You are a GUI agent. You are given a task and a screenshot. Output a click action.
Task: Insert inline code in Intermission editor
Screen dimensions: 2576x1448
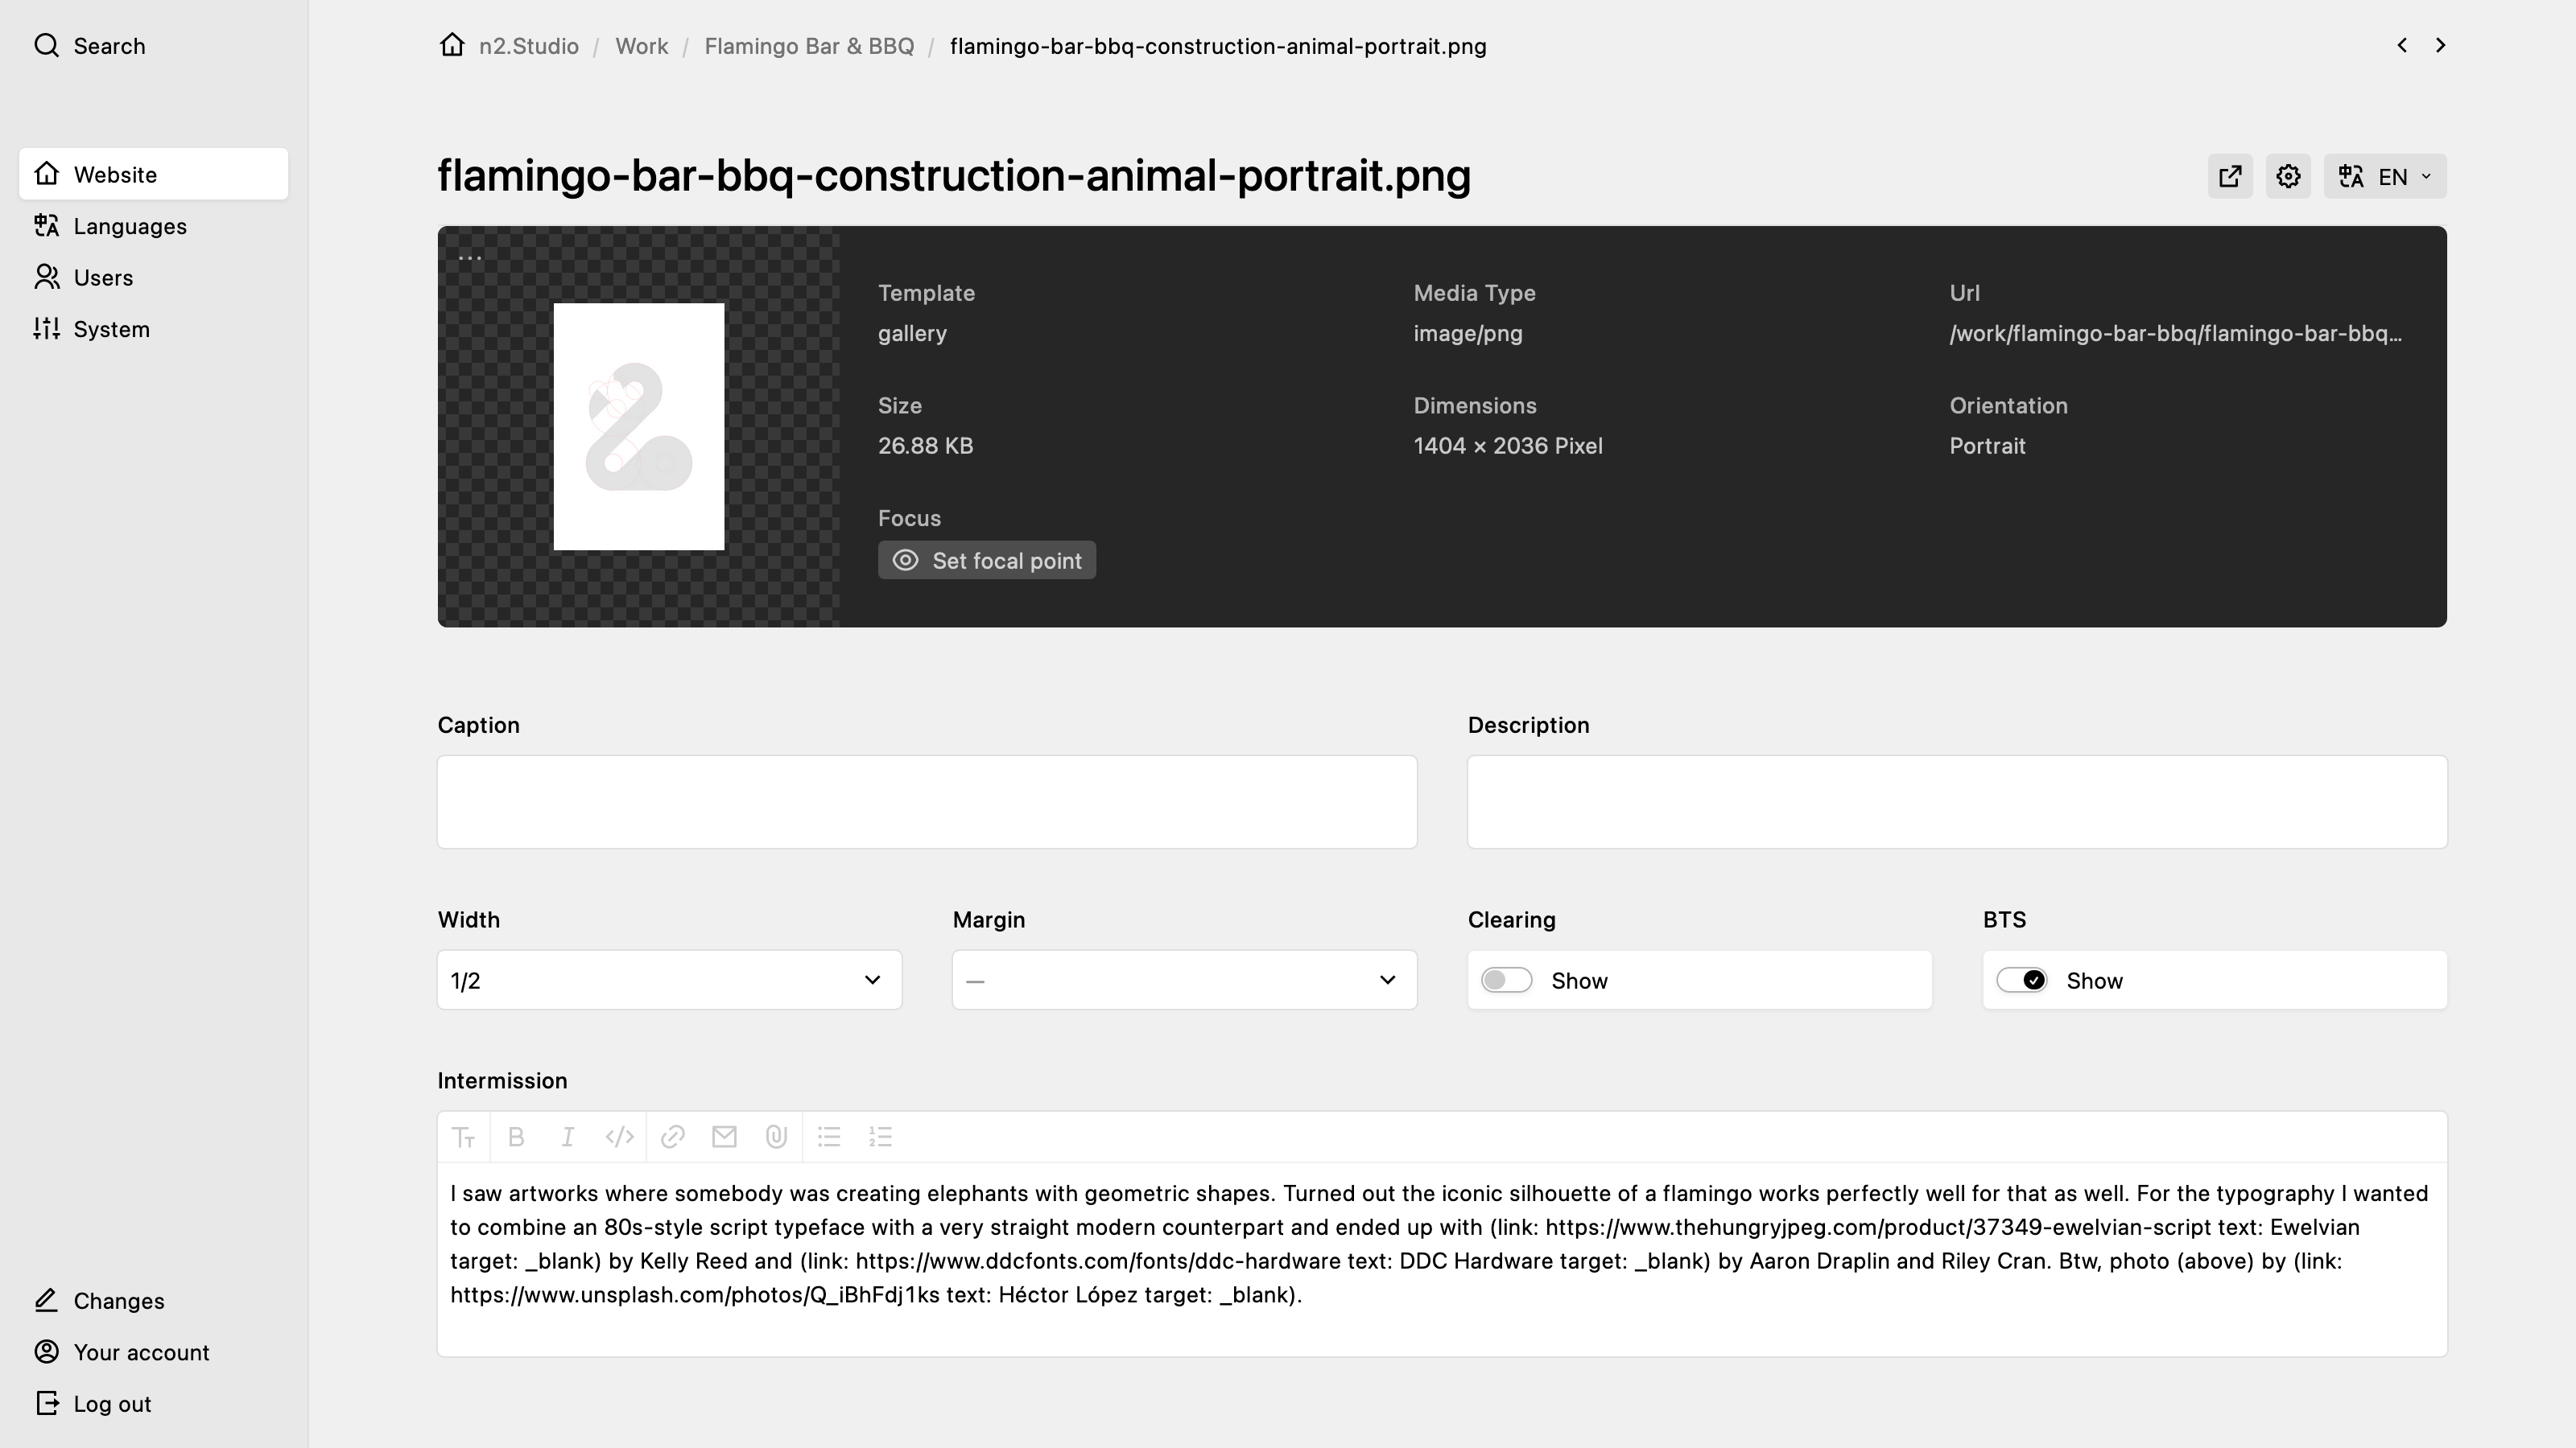coord(620,1136)
